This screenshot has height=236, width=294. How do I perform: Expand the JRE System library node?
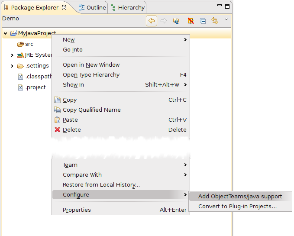click(12, 55)
